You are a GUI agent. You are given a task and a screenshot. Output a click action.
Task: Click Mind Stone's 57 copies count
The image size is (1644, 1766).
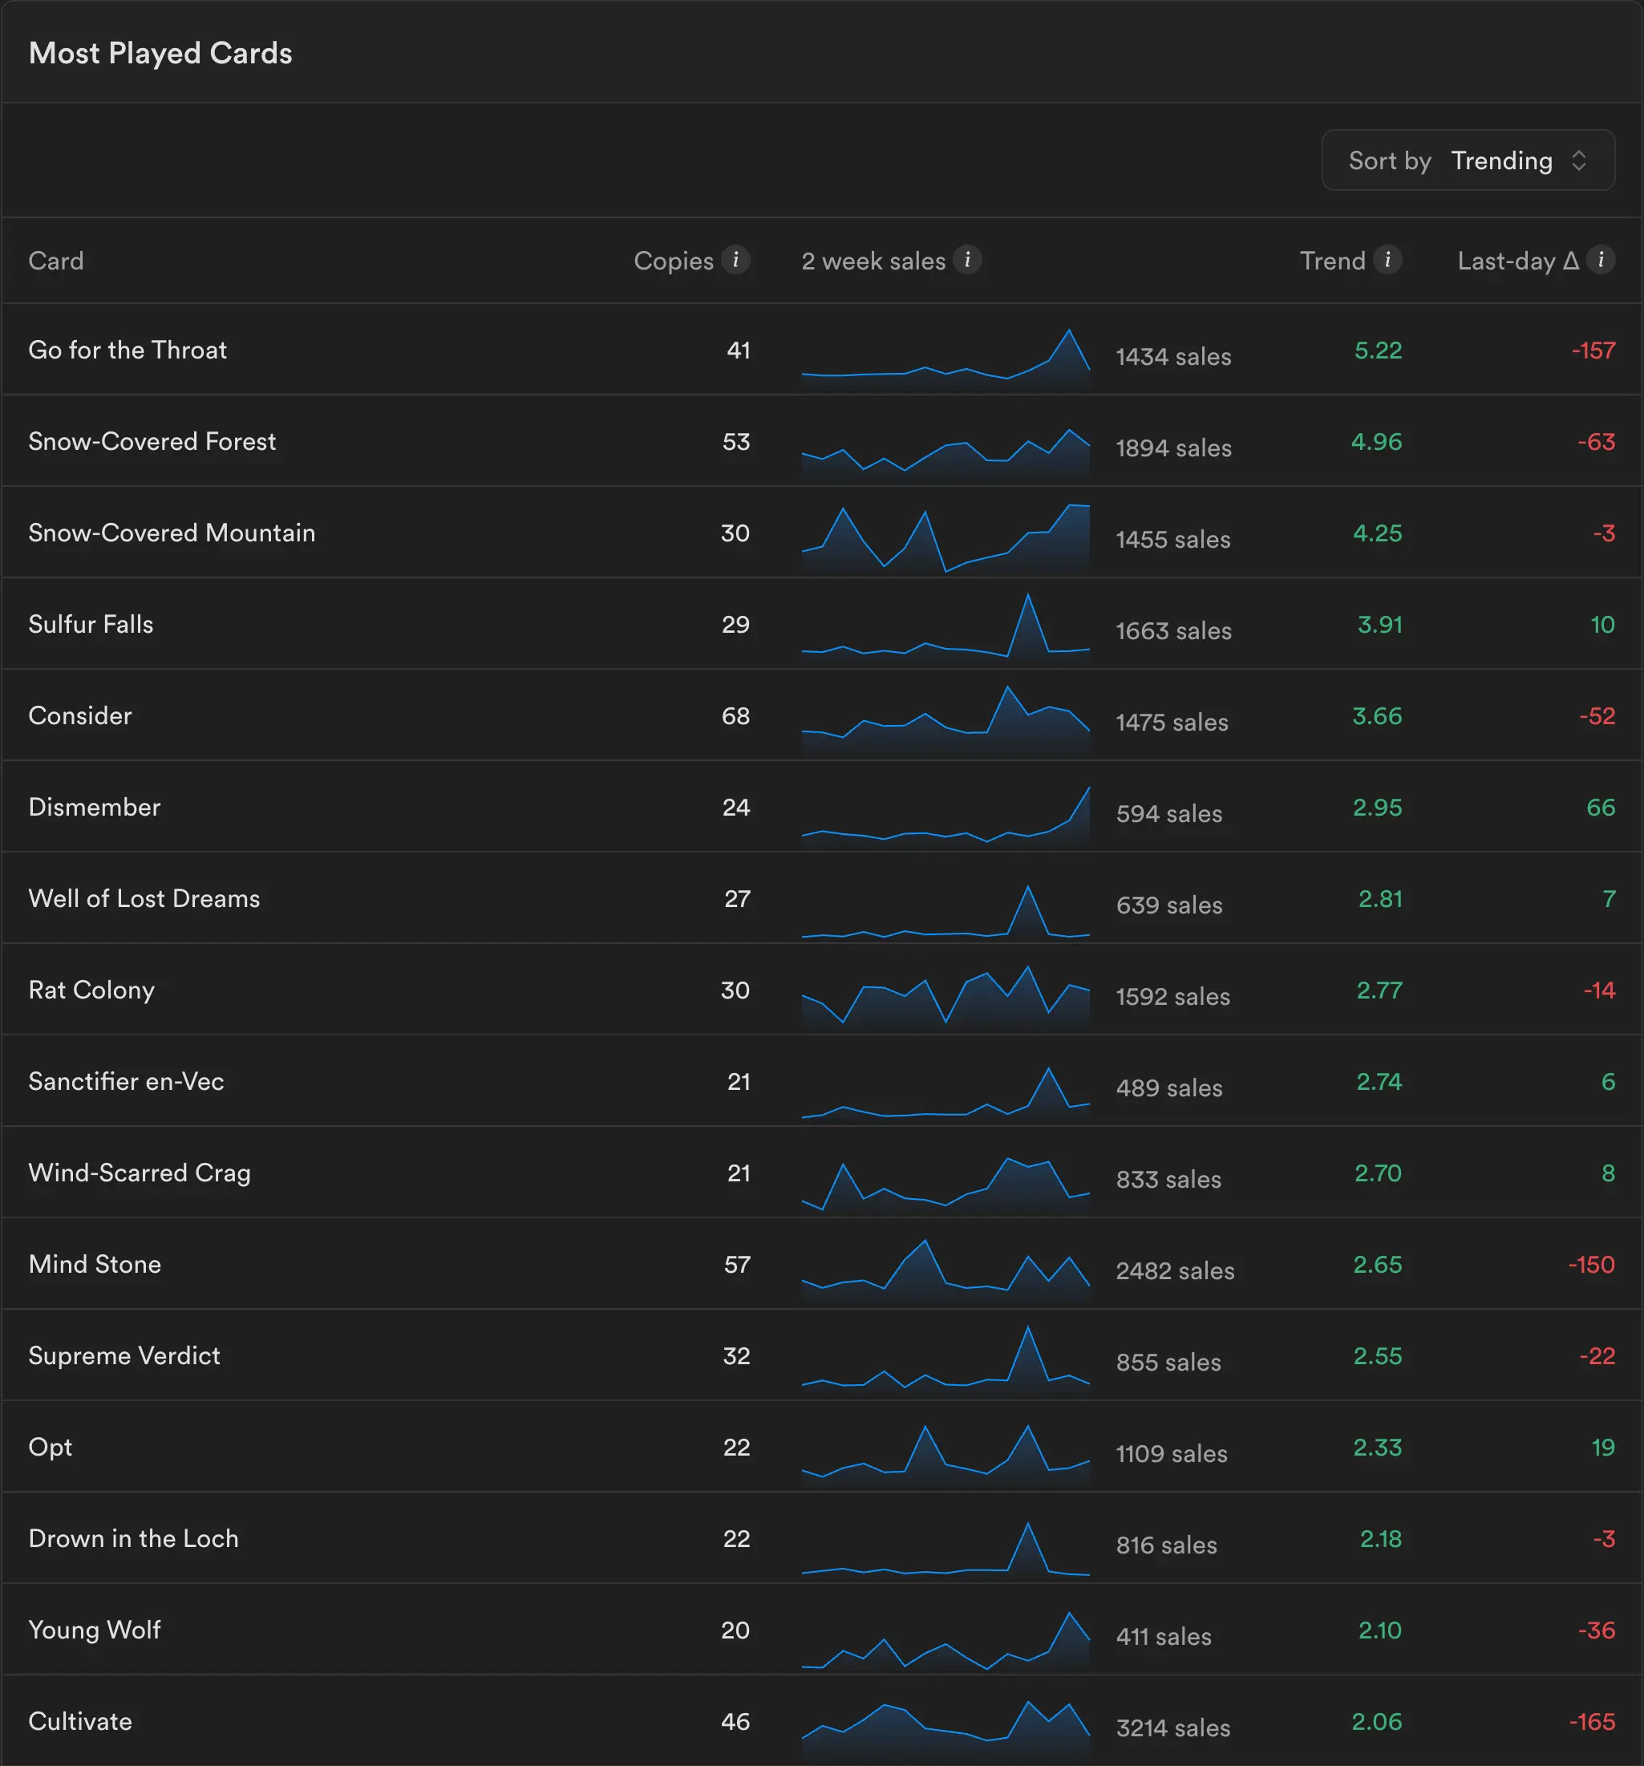pos(736,1264)
